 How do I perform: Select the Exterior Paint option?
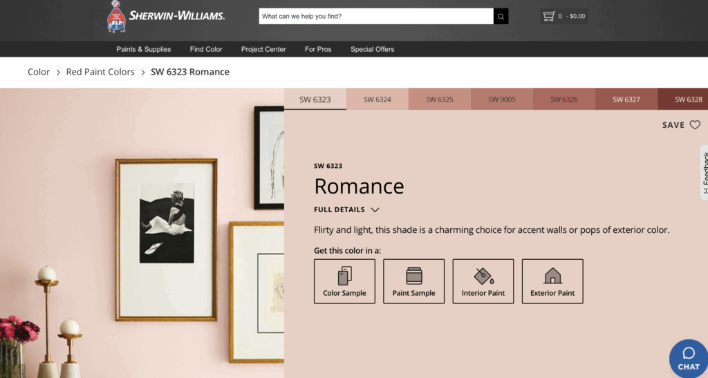tap(552, 281)
